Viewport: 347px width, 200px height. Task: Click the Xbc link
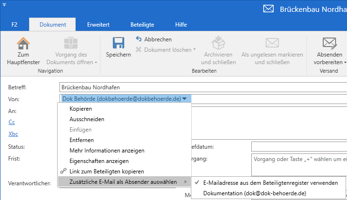[13, 134]
